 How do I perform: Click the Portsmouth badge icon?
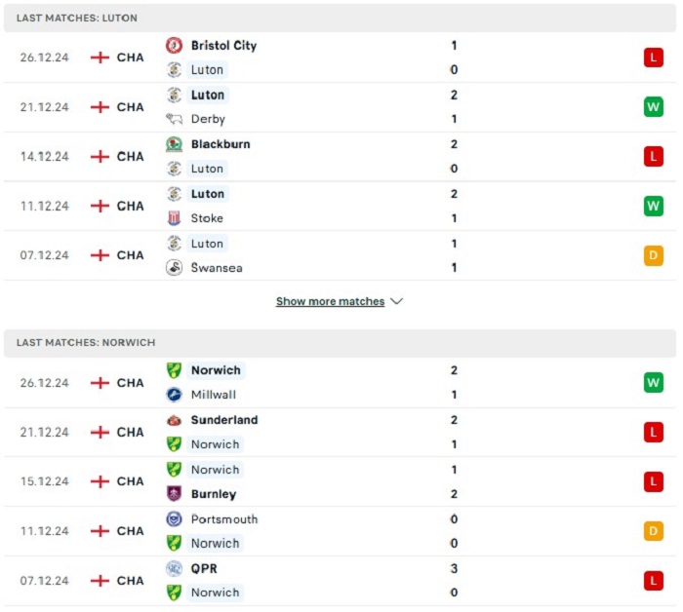175,518
